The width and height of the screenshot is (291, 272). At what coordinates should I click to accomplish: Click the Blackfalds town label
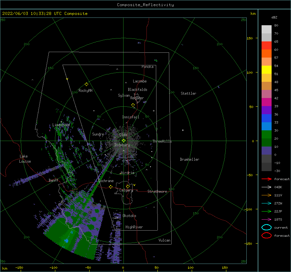pyautogui.click(x=137, y=90)
